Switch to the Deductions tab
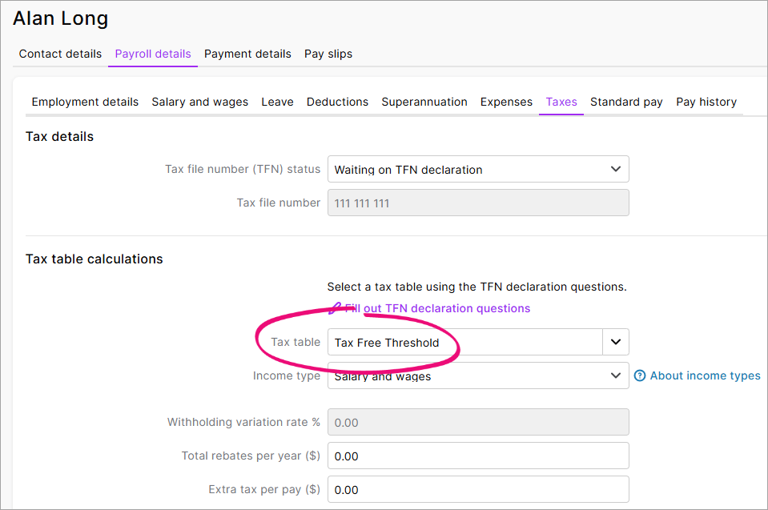Viewport: 768px width, 510px height. (x=337, y=102)
